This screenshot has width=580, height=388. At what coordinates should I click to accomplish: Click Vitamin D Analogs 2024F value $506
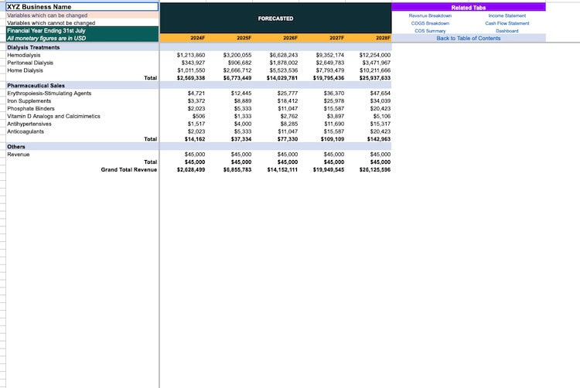point(199,116)
